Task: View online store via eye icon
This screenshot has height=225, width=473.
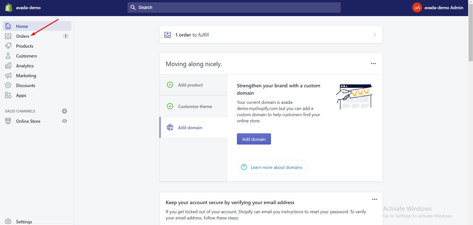Action: 65,121
